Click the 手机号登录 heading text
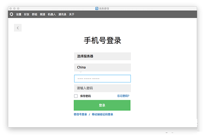Screen dimensions: 205x137 point(102,40)
